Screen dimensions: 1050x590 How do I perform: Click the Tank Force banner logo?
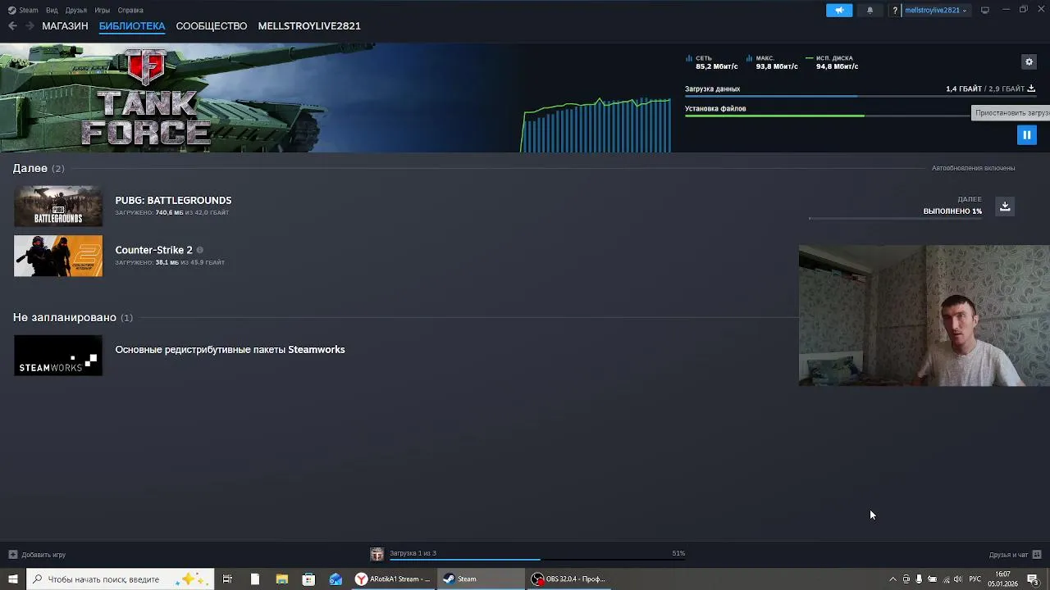[145, 97]
